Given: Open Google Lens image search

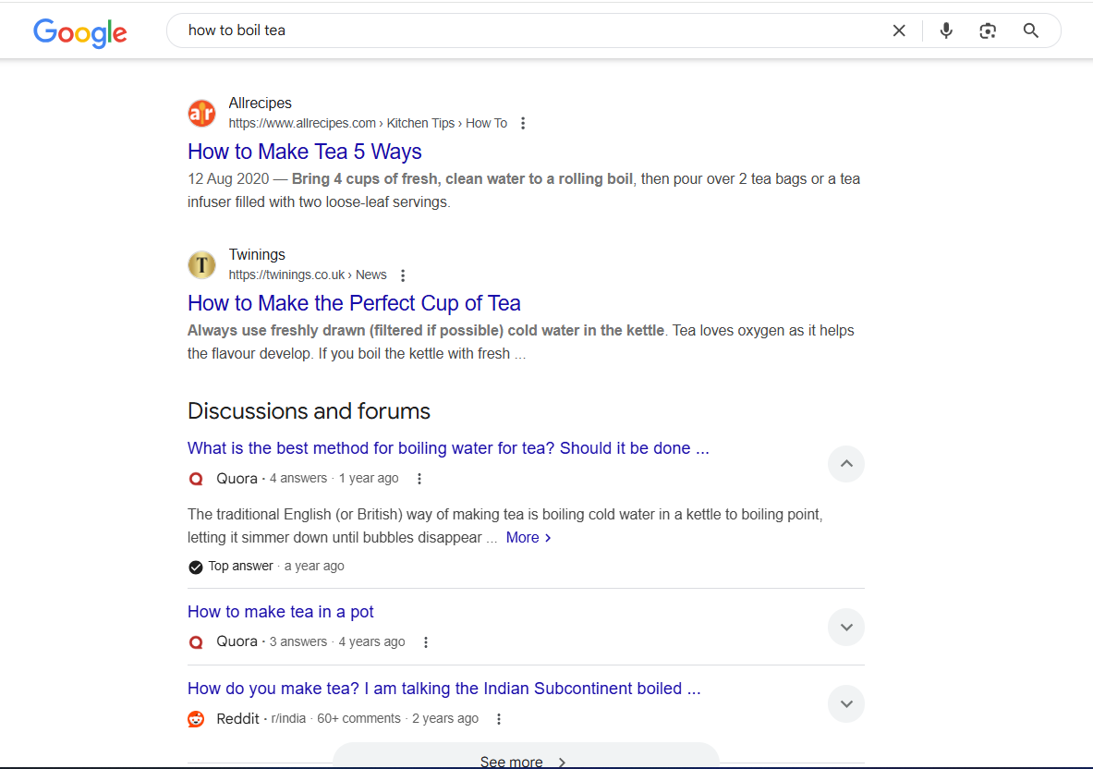Looking at the screenshot, I should (x=987, y=30).
